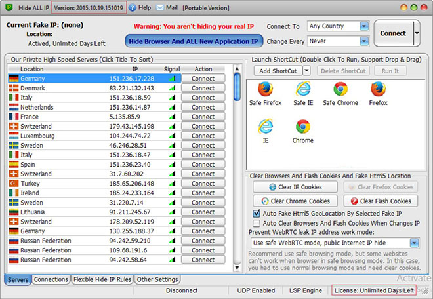This screenshot has height=299, width=433.
Task: Enable Auto Clear Browsers And Flash Cookies
Action: pos(257,223)
